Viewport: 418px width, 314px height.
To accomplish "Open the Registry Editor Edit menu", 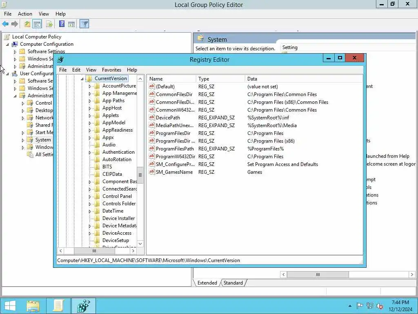I will (x=76, y=70).
